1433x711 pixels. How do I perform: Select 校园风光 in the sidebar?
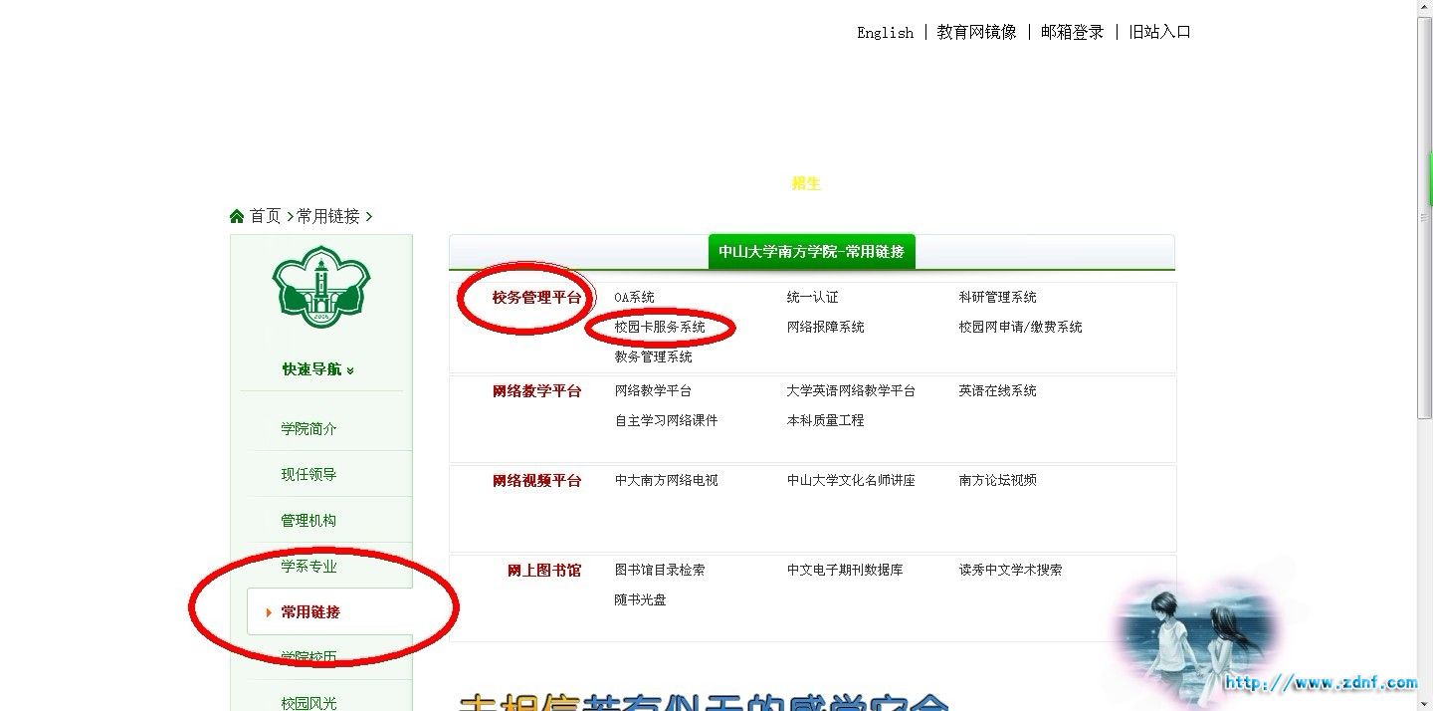click(308, 703)
